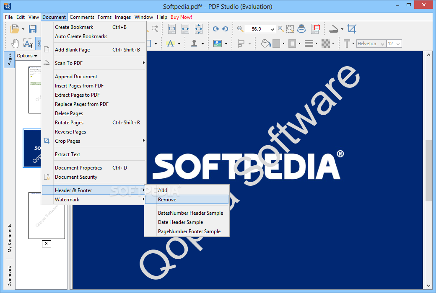Click the transparency checkerboard icon
The width and height of the screenshot is (436, 293).
click(326, 44)
